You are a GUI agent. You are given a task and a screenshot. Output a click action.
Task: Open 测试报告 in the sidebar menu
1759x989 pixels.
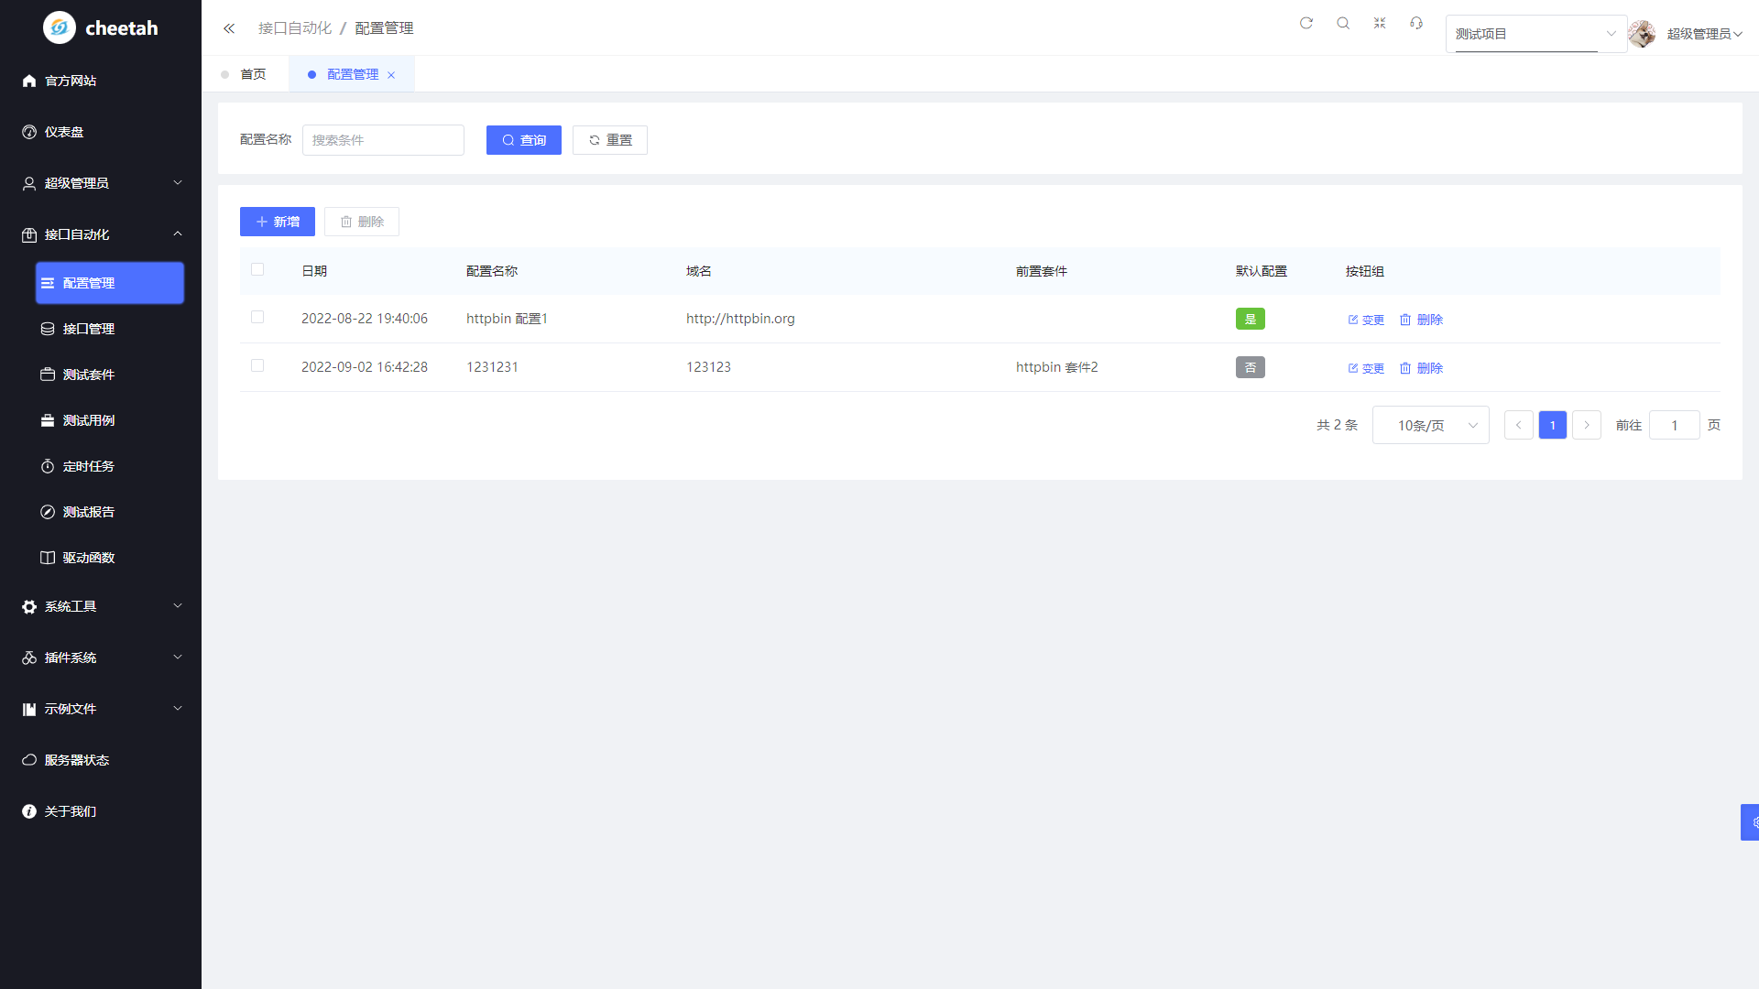point(89,512)
